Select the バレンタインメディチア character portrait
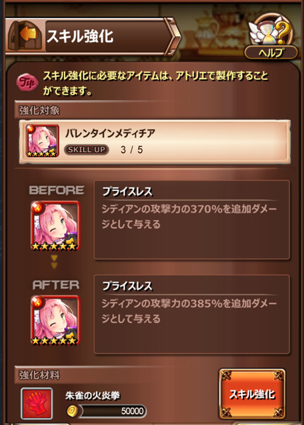This screenshot has width=304, height=425. tap(42, 141)
